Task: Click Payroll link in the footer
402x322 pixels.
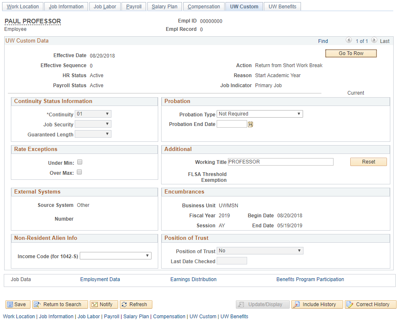Action: point(111,316)
